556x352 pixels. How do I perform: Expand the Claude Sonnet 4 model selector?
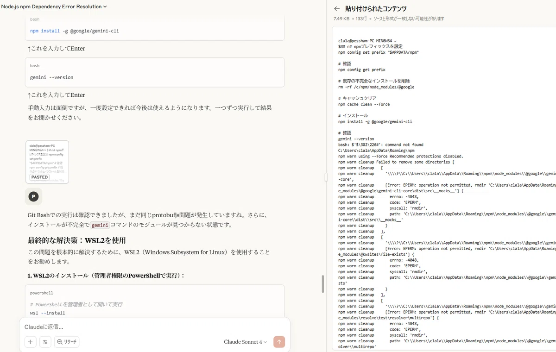coord(246,342)
